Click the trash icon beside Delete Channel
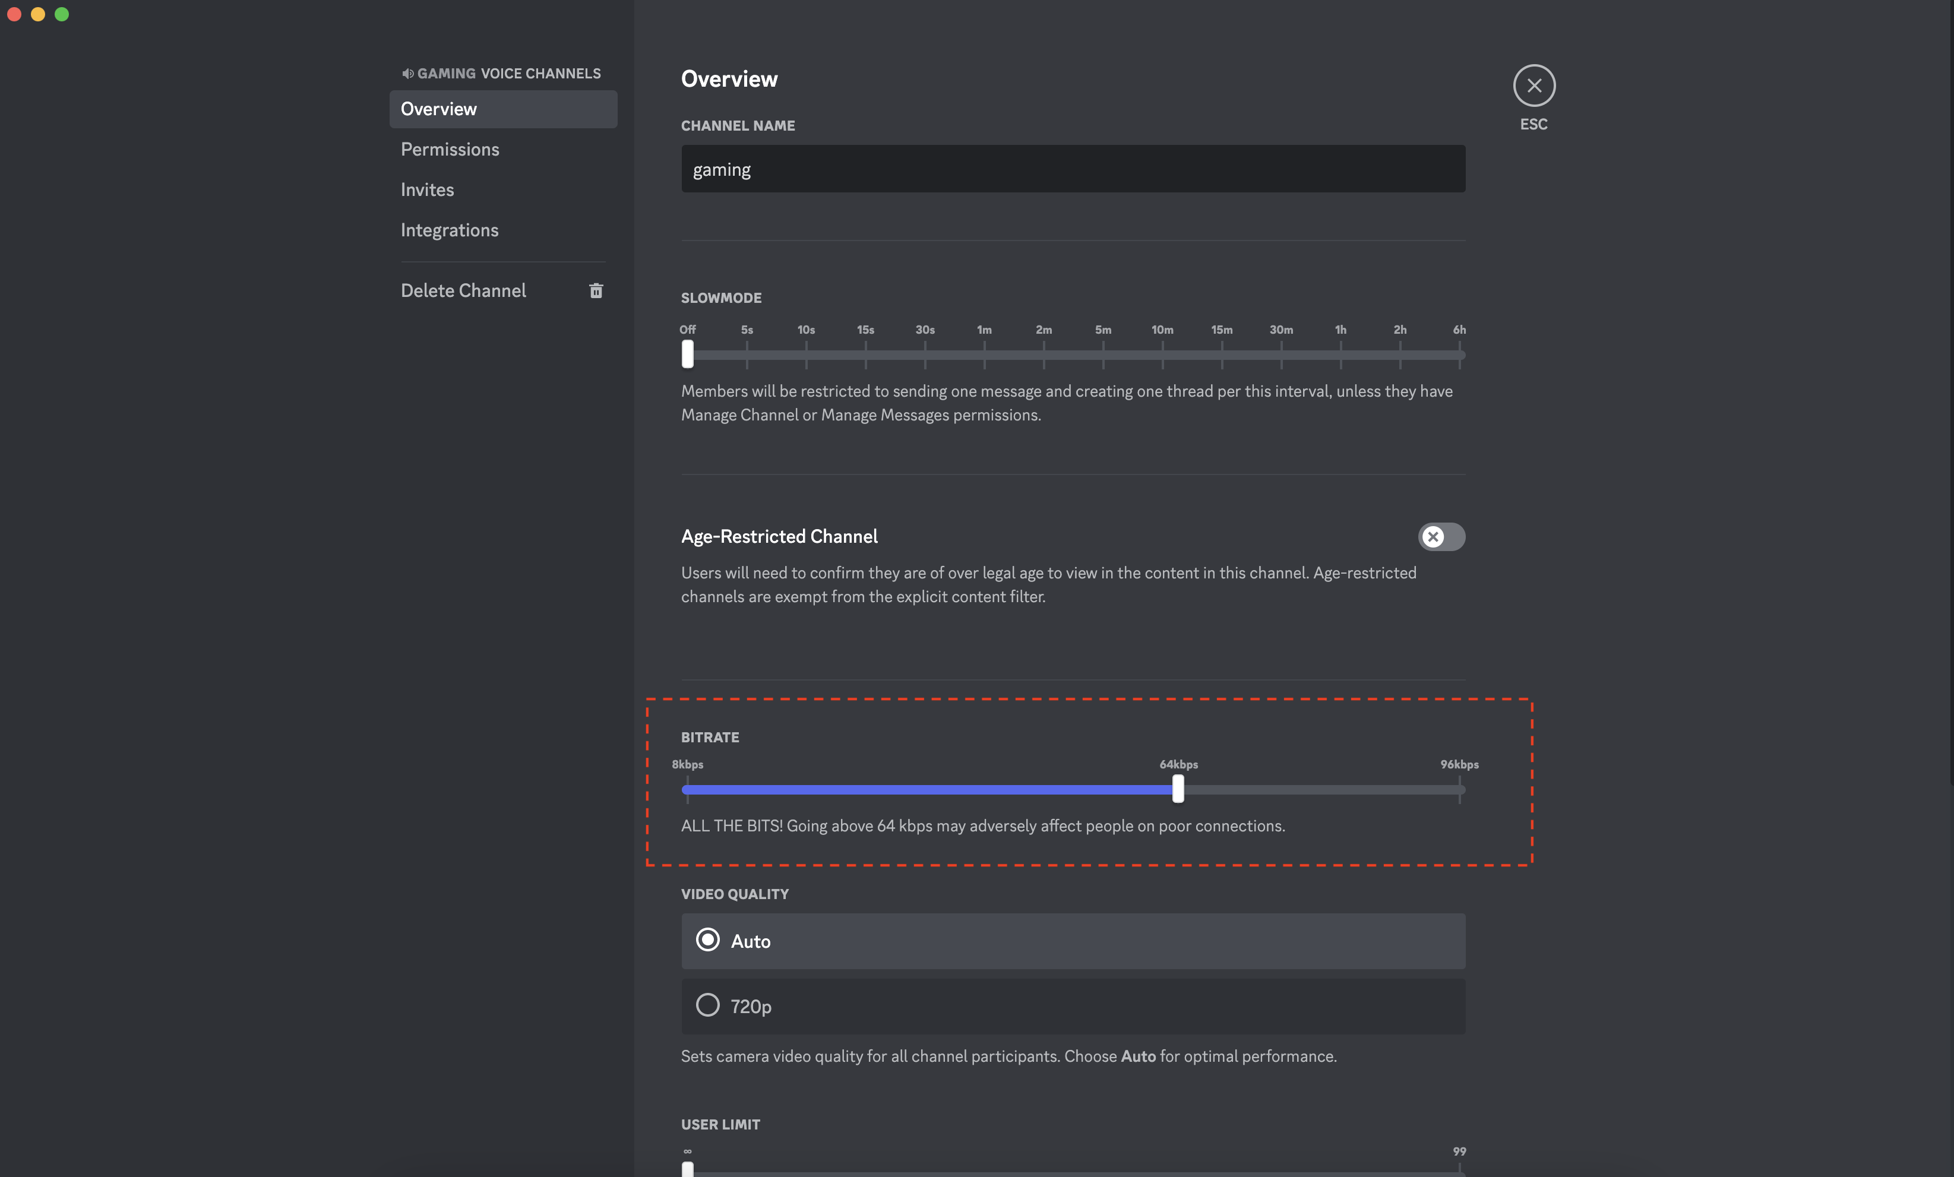This screenshot has height=1177, width=1954. click(x=596, y=290)
